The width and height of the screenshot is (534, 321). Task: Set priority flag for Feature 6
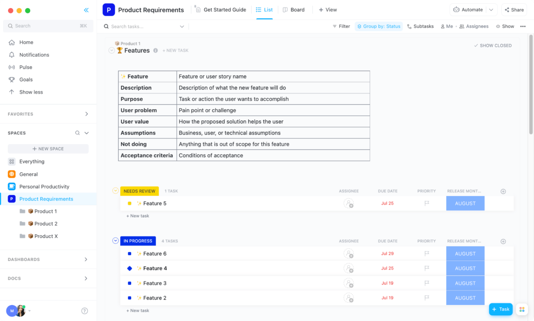click(x=427, y=254)
